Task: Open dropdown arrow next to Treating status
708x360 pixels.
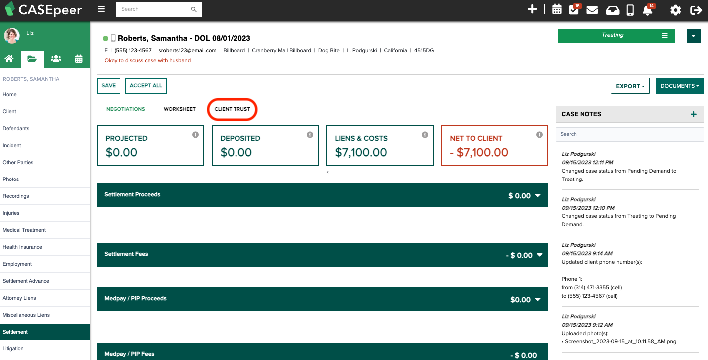Action: [x=694, y=36]
